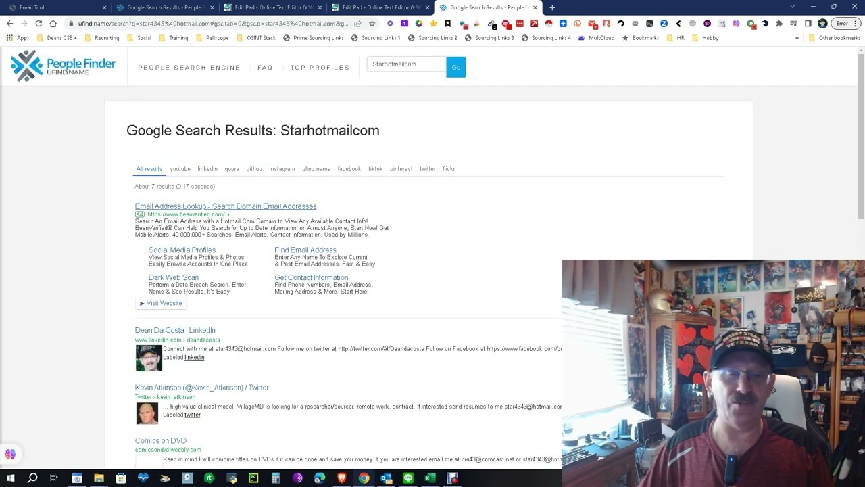The height and width of the screenshot is (487, 865).
Task: Open the FAQ menu item
Action: click(x=265, y=68)
